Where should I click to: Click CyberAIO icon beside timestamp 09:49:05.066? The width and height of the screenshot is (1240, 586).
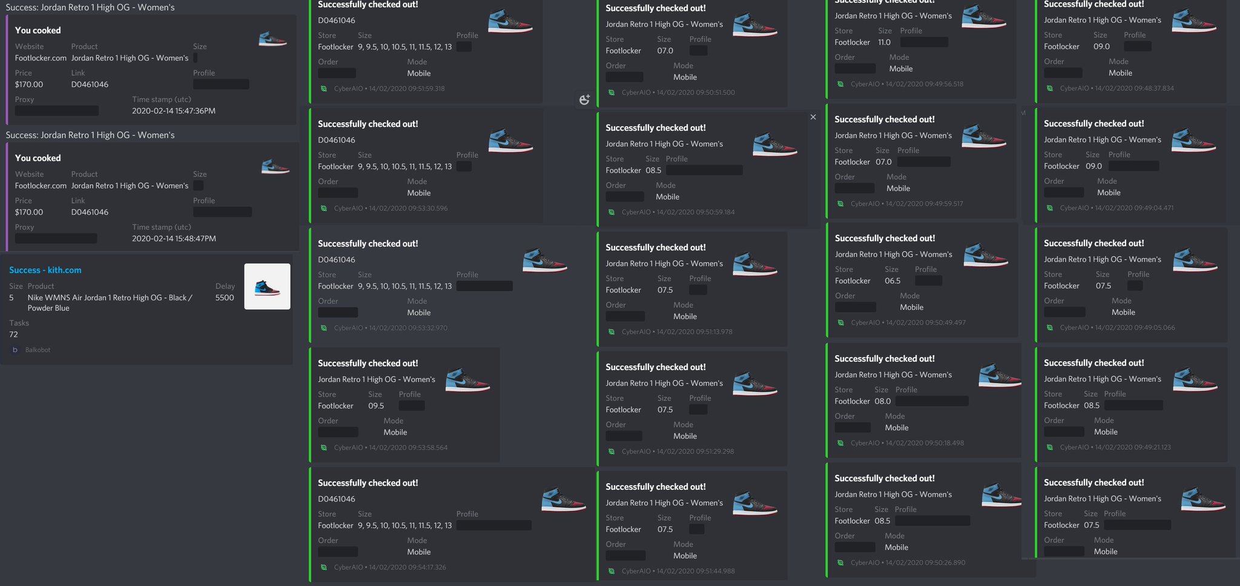(1050, 328)
